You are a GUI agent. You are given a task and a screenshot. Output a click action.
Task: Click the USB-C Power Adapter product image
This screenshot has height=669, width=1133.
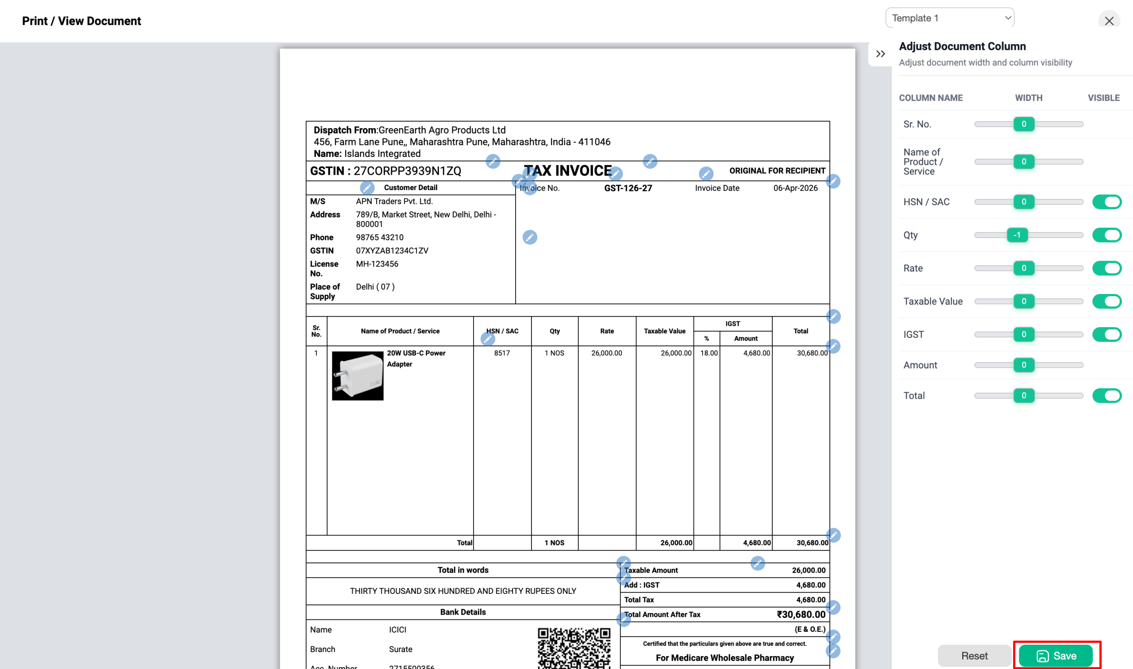coord(357,375)
